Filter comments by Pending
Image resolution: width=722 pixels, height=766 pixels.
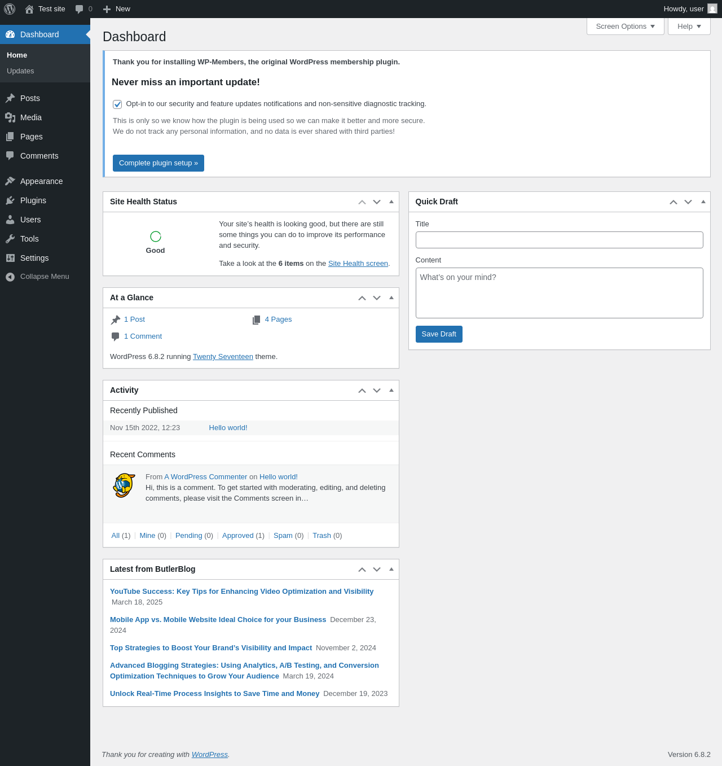click(189, 536)
